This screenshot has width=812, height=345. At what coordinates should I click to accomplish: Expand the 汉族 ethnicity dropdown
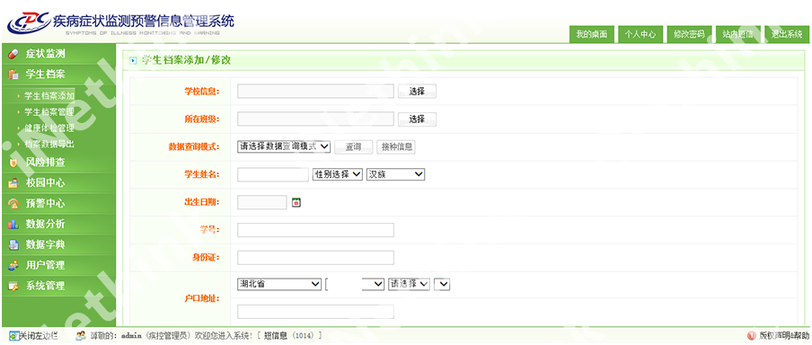395,174
